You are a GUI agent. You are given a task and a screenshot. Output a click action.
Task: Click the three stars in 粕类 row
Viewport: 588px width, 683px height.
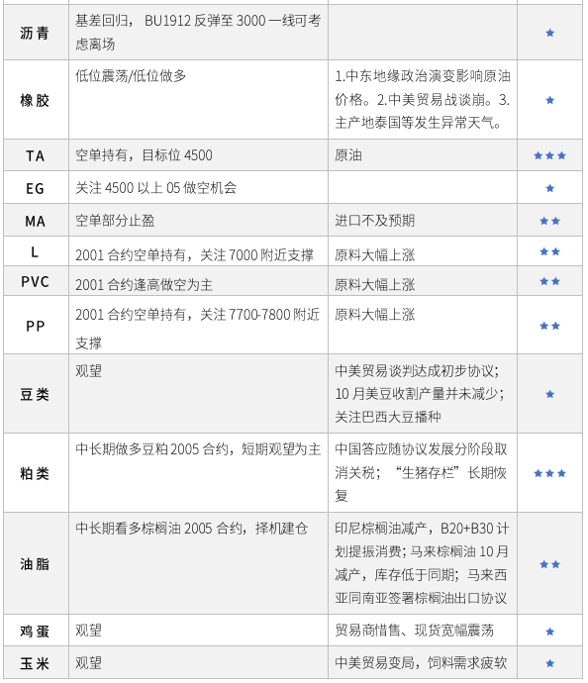coord(549,473)
